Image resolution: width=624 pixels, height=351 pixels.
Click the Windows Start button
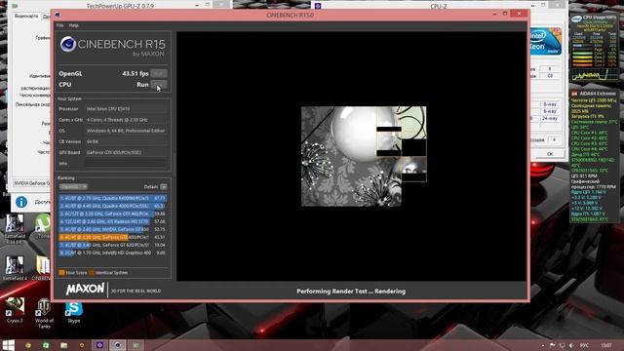pos(8,345)
